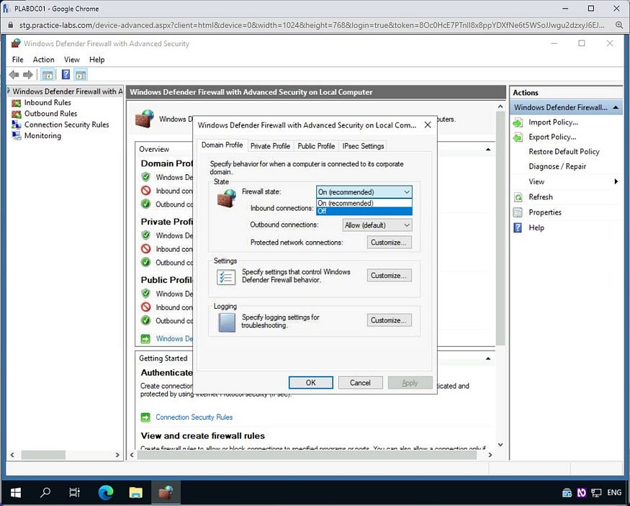Click the tree pane horizontal scrollbar right arrow
Screen dimensions: 630x506
(117, 455)
